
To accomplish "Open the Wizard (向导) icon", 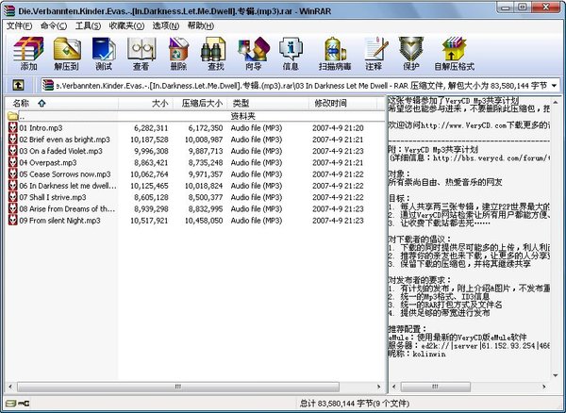I will pos(254,49).
